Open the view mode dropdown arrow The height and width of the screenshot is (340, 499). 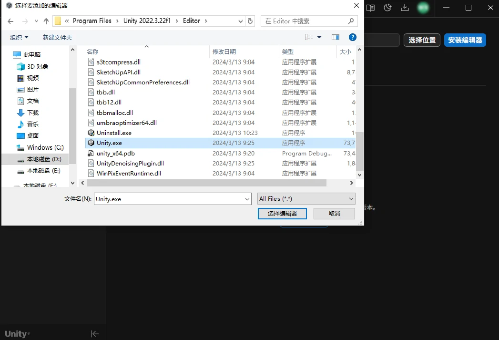point(319,37)
